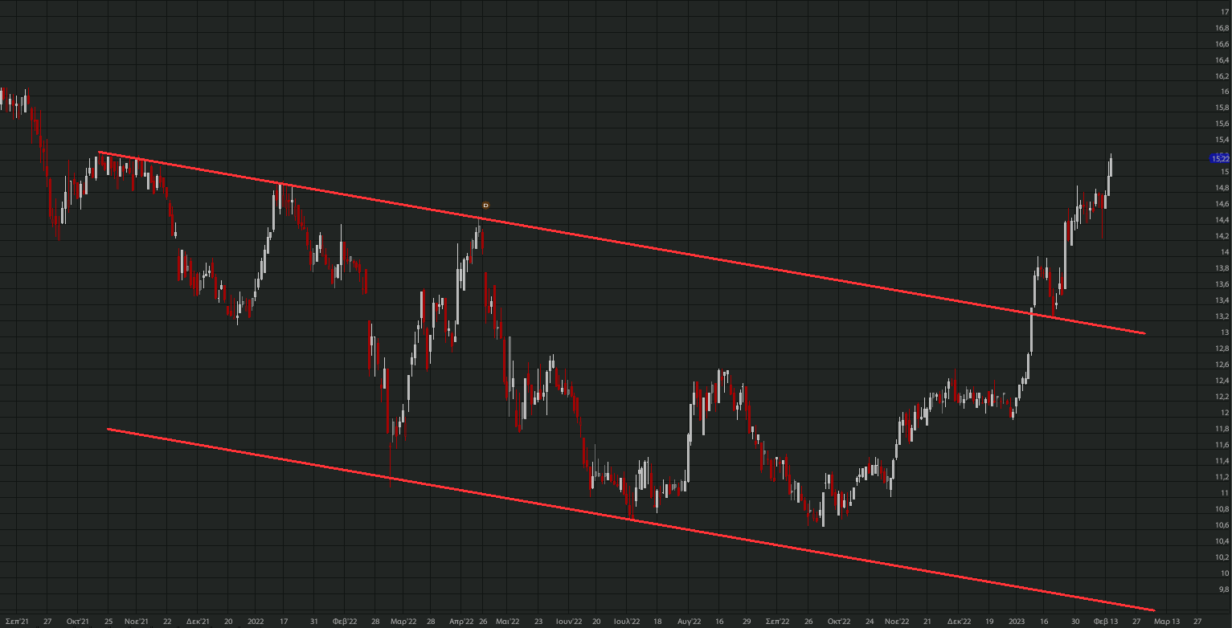Click the 9,8 price axis label
This screenshot has height=628, width=1232.
tap(1223, 589)
